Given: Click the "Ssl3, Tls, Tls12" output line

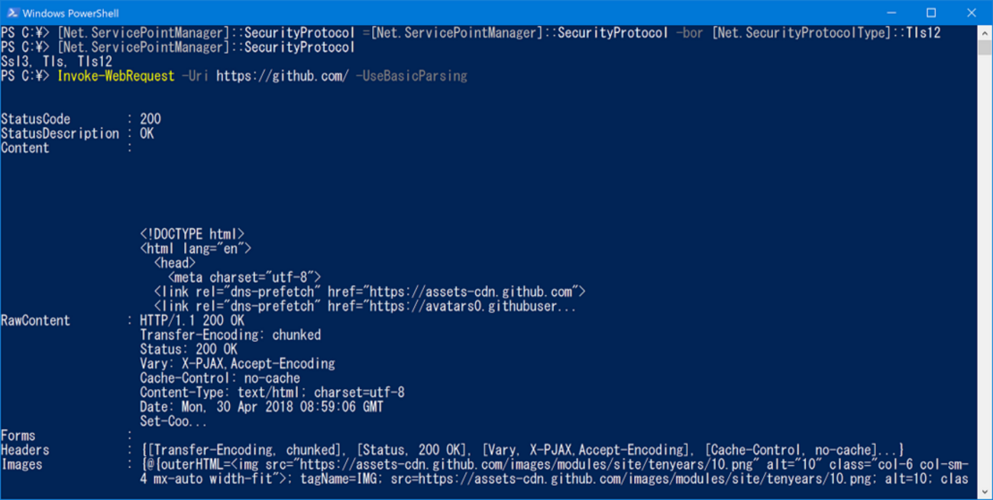Looking at the screenshot, I should (x=57, y=62).
